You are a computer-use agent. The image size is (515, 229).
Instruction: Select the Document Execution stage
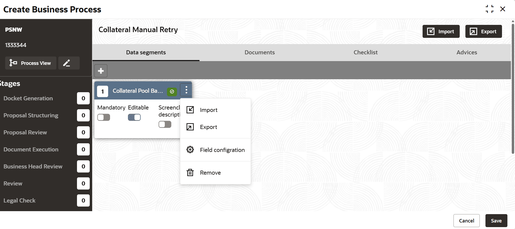point(31,150)
